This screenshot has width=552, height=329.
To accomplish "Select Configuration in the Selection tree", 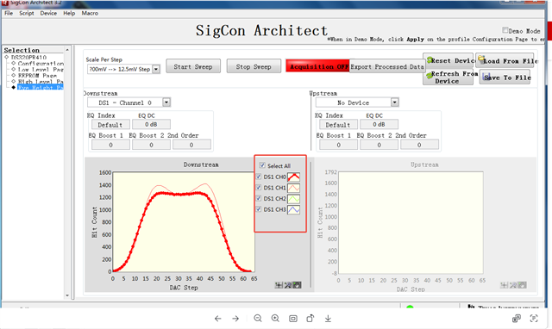I will pyautogui.click(x=41, y=63).
